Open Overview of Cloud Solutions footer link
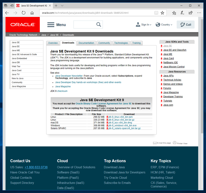The height and width of the screenshot is (193, 206). coord(76,167)
